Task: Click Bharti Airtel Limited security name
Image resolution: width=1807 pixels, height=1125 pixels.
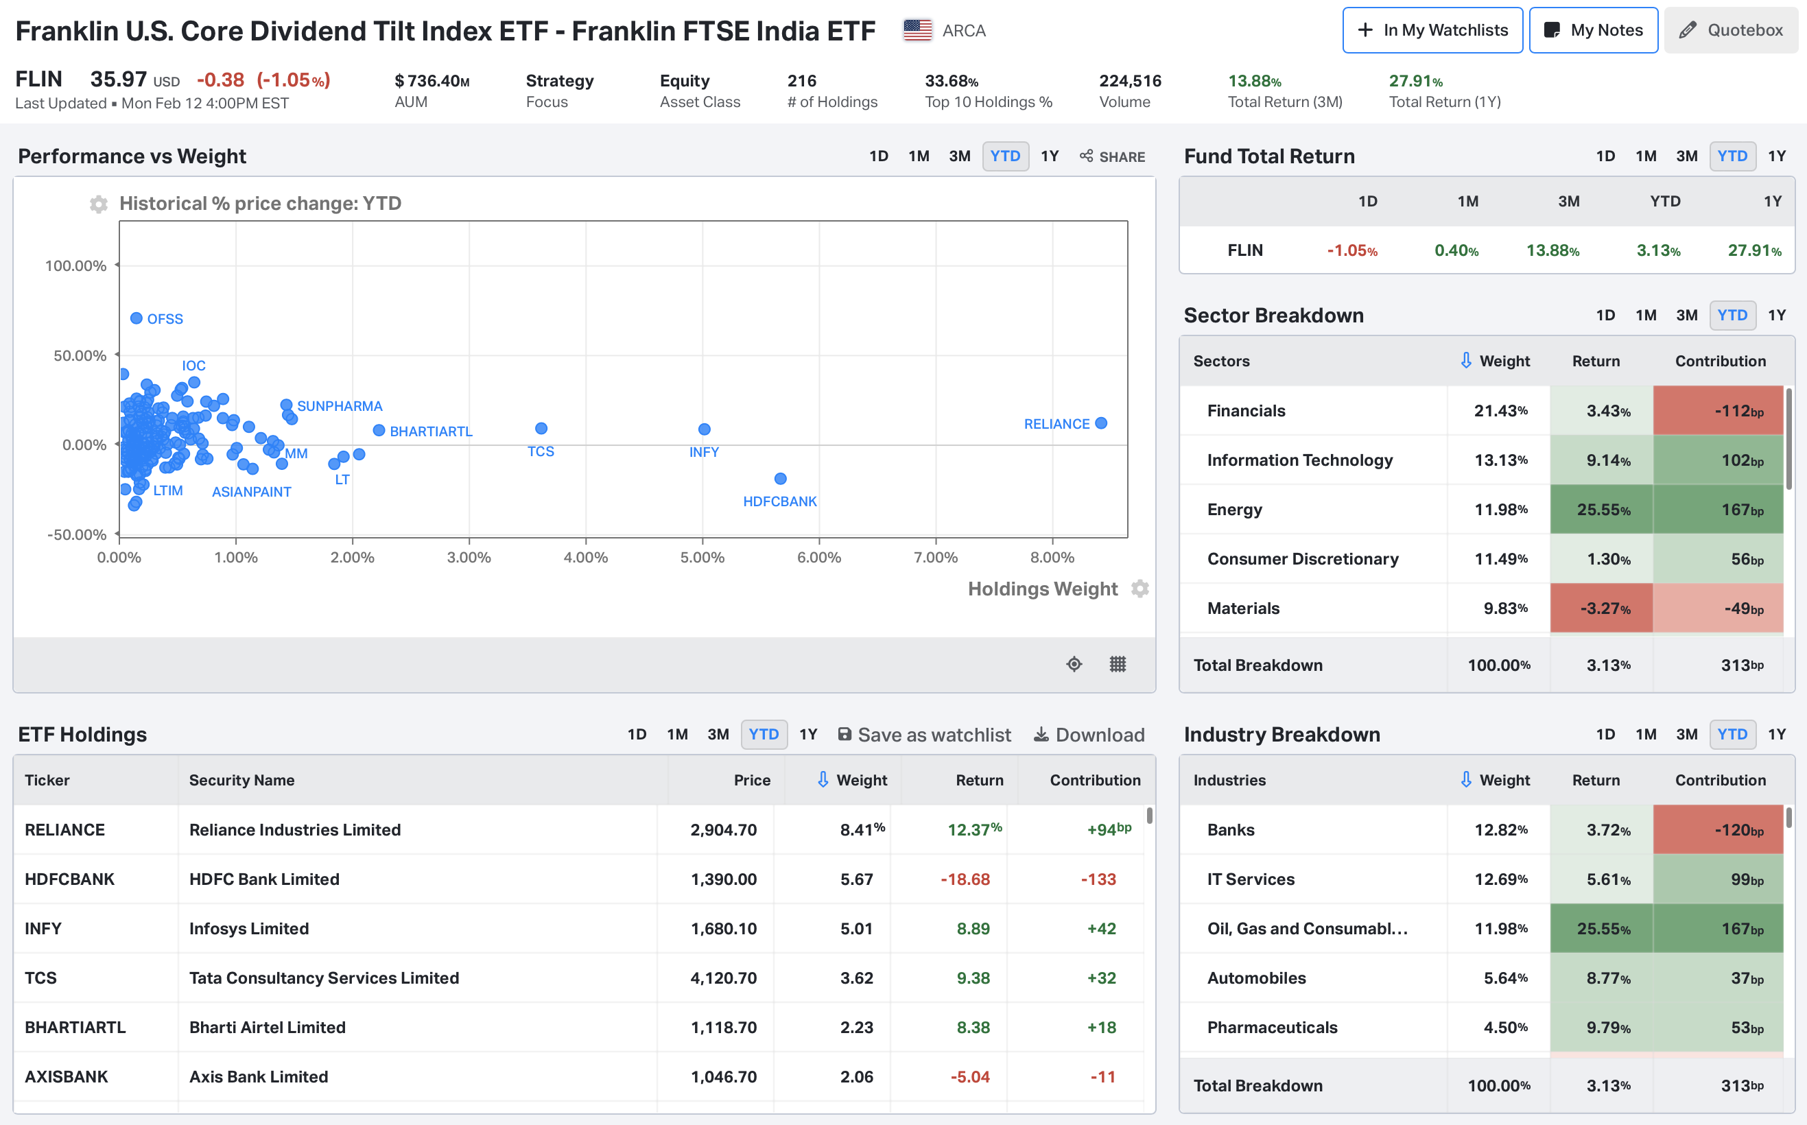Action: coord(267,1027)
